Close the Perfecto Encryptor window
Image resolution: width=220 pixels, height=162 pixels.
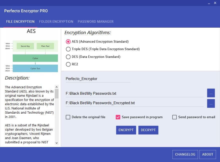215,3
